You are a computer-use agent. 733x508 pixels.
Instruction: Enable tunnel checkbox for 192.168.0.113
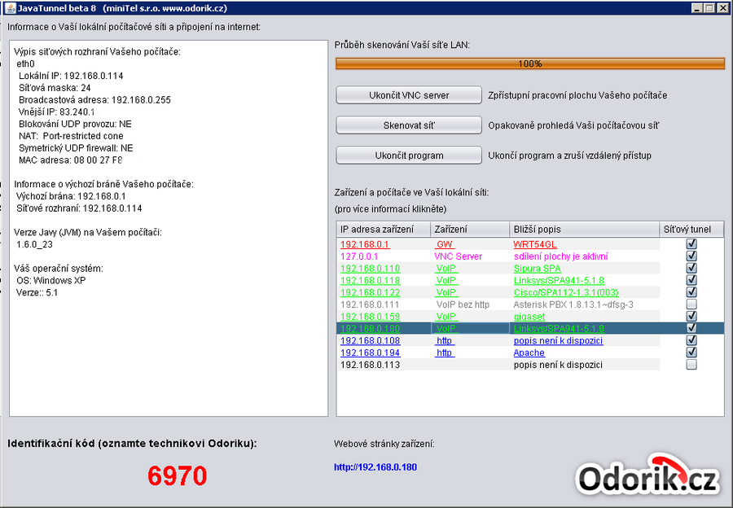pos(691,365)
